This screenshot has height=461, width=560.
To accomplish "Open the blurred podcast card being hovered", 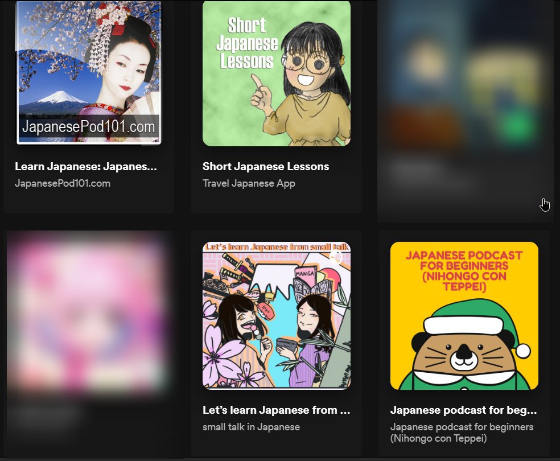I will (466, 111).
